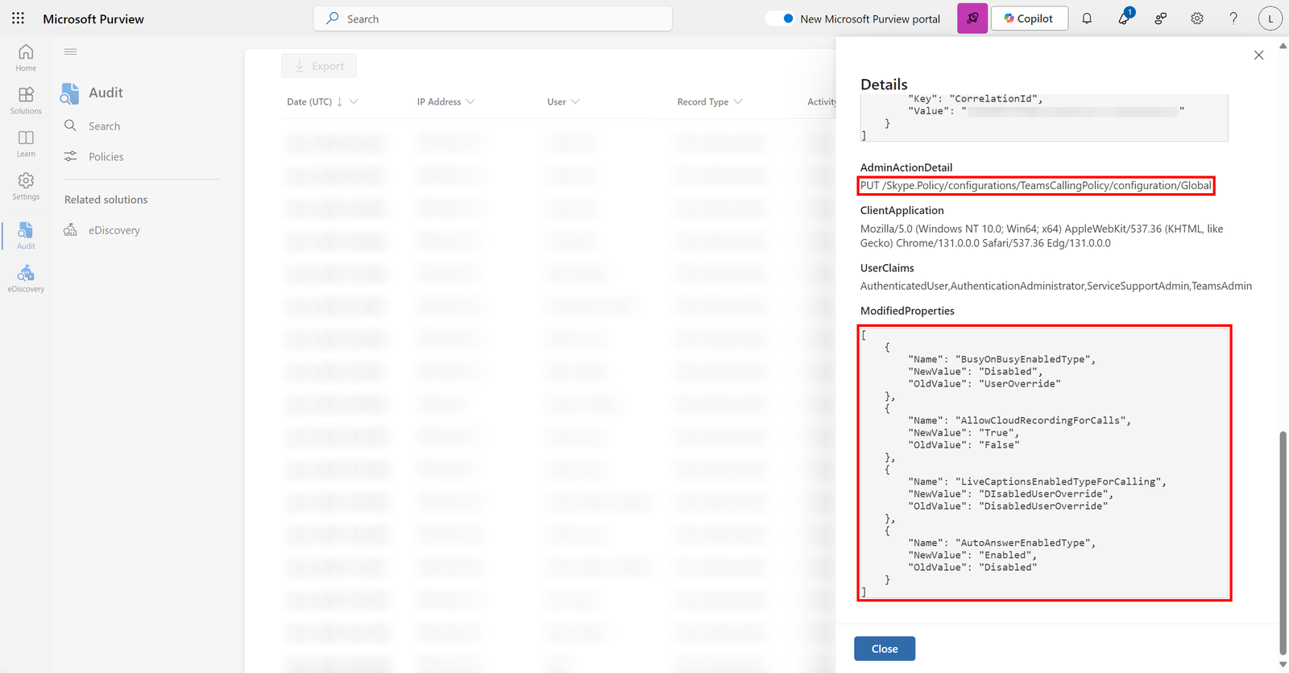Click the UserClaims value text
The height and width of the screenshot is (673, 1289).
coord(1056,286)
